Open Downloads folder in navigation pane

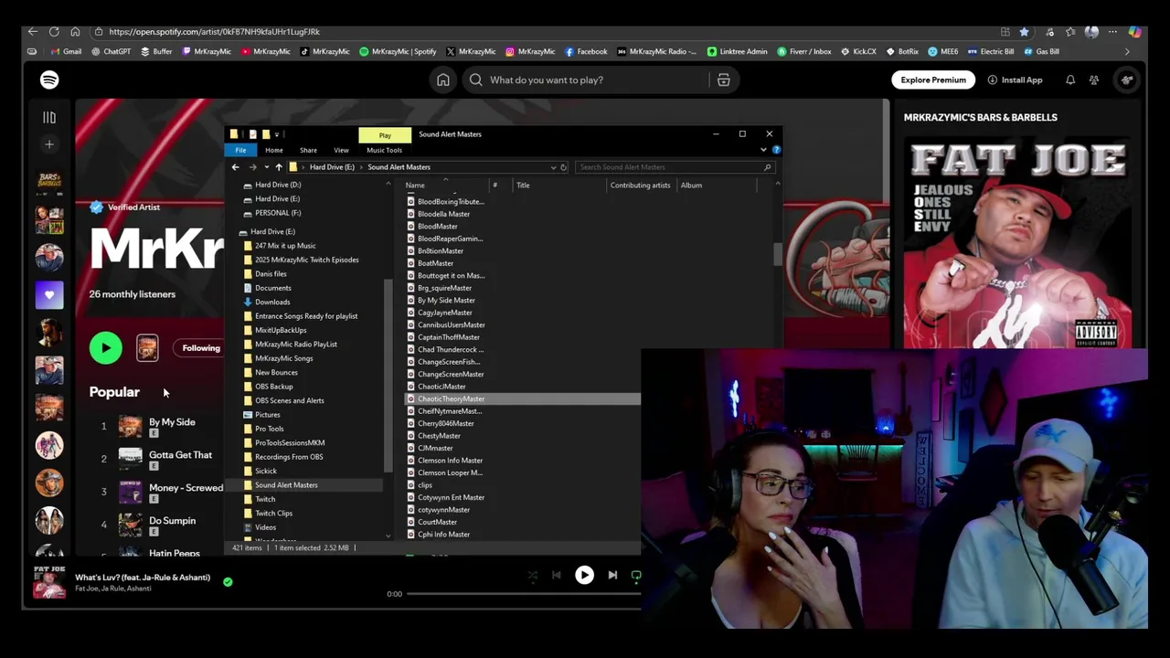[272, 302]
